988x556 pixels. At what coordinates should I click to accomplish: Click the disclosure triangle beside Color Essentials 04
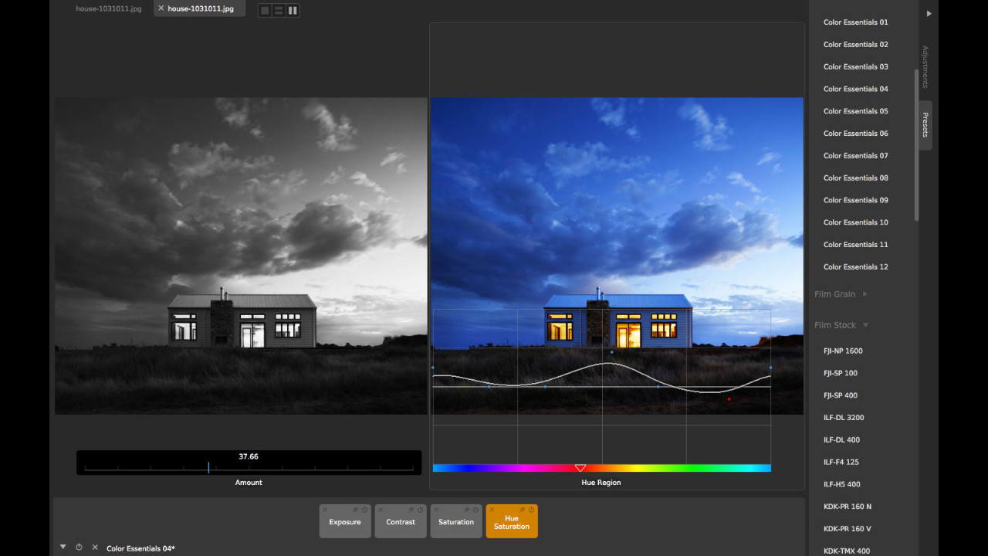63,547
